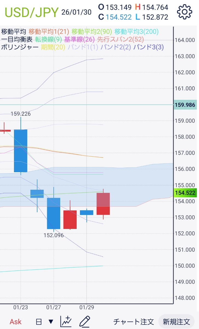The image size is (199, 329).
Task: Toggle Bollinger バンド3(3) band
Action: 149,47
